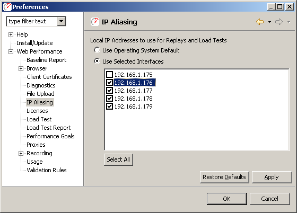Check the 192.168.1.175 checkbox
The height and width of the screenshot is (213, 297).
[x=109, y=75]
